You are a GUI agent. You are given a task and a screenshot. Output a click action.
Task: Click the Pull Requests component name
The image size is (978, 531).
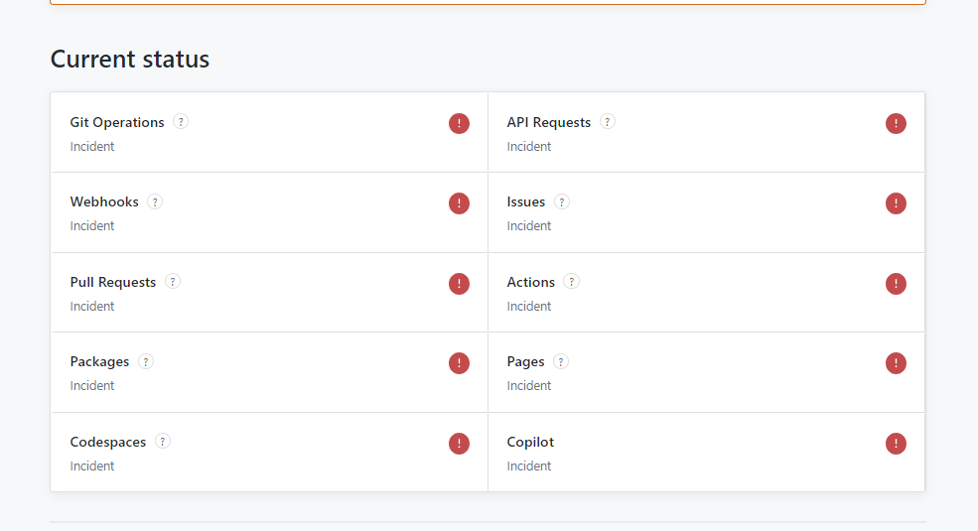pyautogui.click(x=113, y=282)
